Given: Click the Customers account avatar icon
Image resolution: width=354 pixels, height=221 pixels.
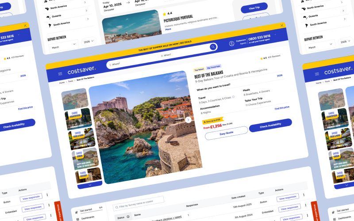Looking at the screenshot, I should coord(231,44).
